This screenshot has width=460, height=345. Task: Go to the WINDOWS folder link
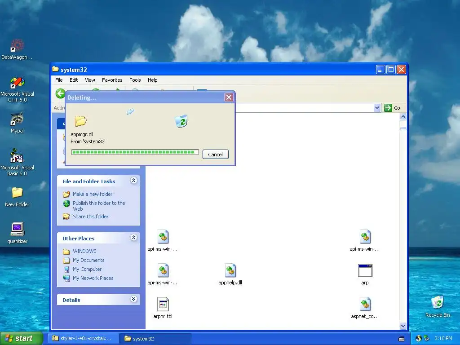click(84, 252)
